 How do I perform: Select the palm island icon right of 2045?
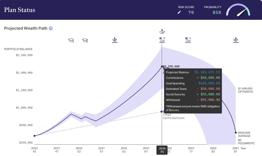point(188,40)
